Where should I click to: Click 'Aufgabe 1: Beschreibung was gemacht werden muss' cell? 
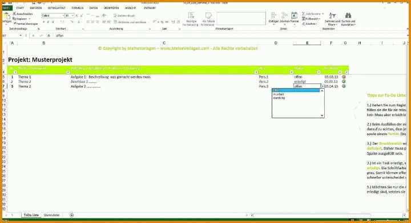tap(111, 77)
